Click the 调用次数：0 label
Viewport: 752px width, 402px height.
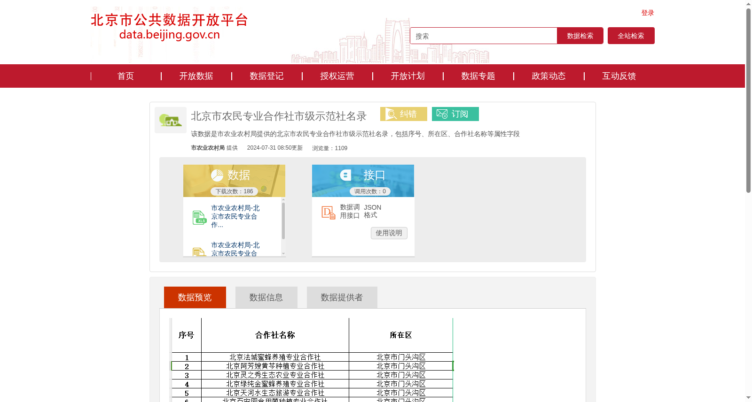coord(370,191)
